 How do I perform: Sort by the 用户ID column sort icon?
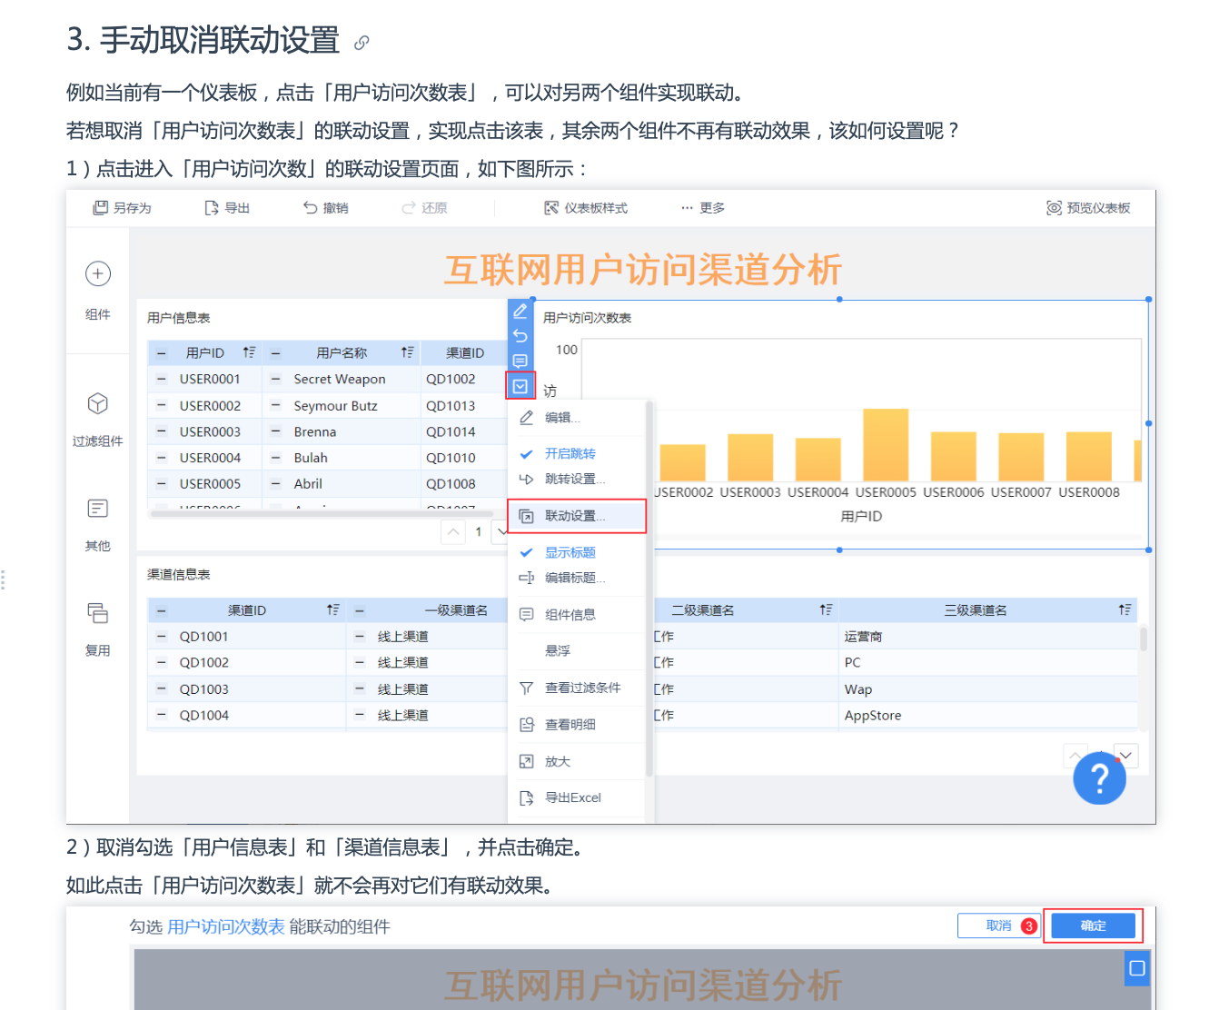(x=249, y=352)
